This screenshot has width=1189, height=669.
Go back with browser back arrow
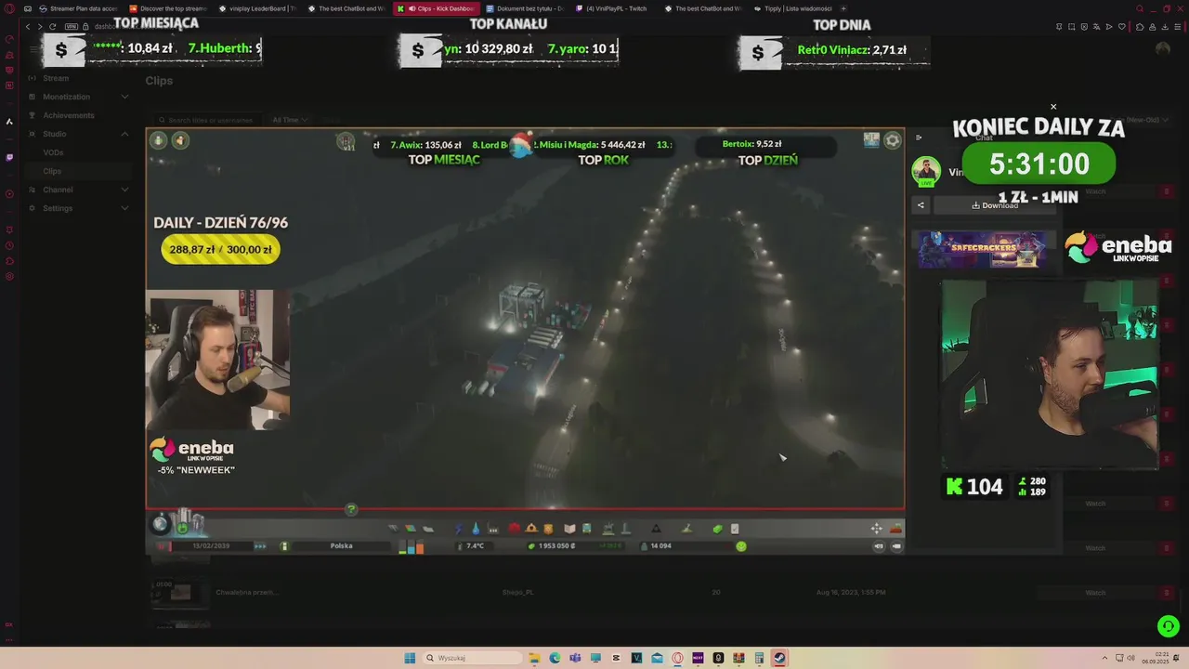point(29,26)
